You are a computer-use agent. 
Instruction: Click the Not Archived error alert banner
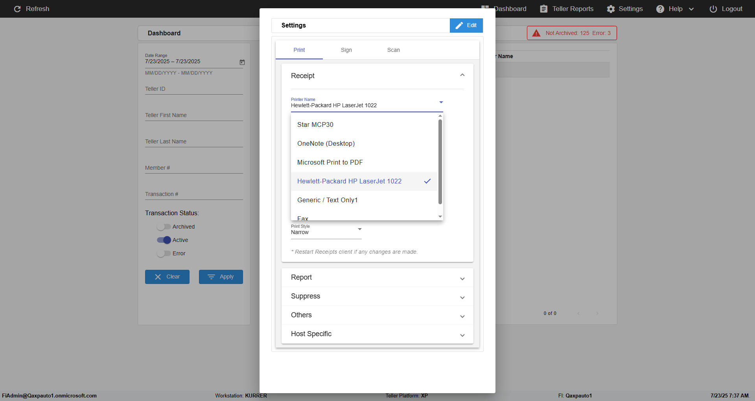pyautogui.click(x=572, y=33)
